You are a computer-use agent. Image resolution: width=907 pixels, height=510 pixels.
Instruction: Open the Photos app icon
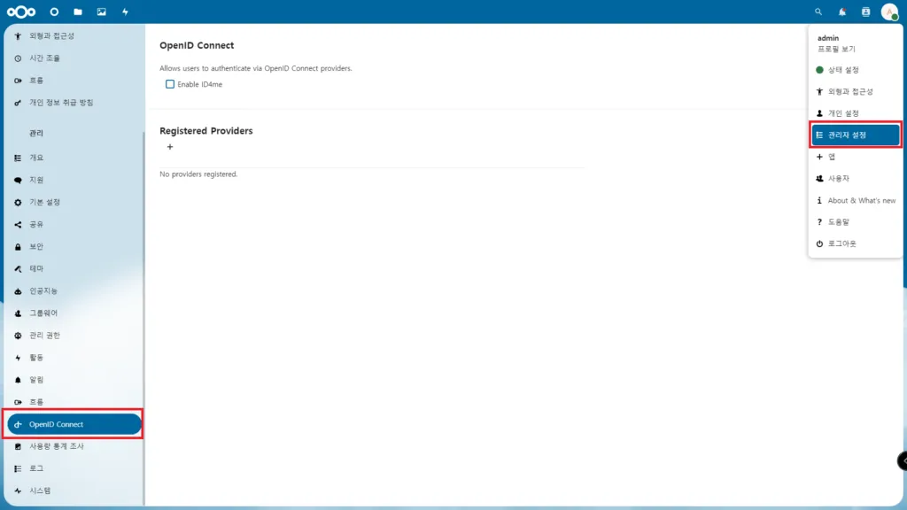coord(101,12)
